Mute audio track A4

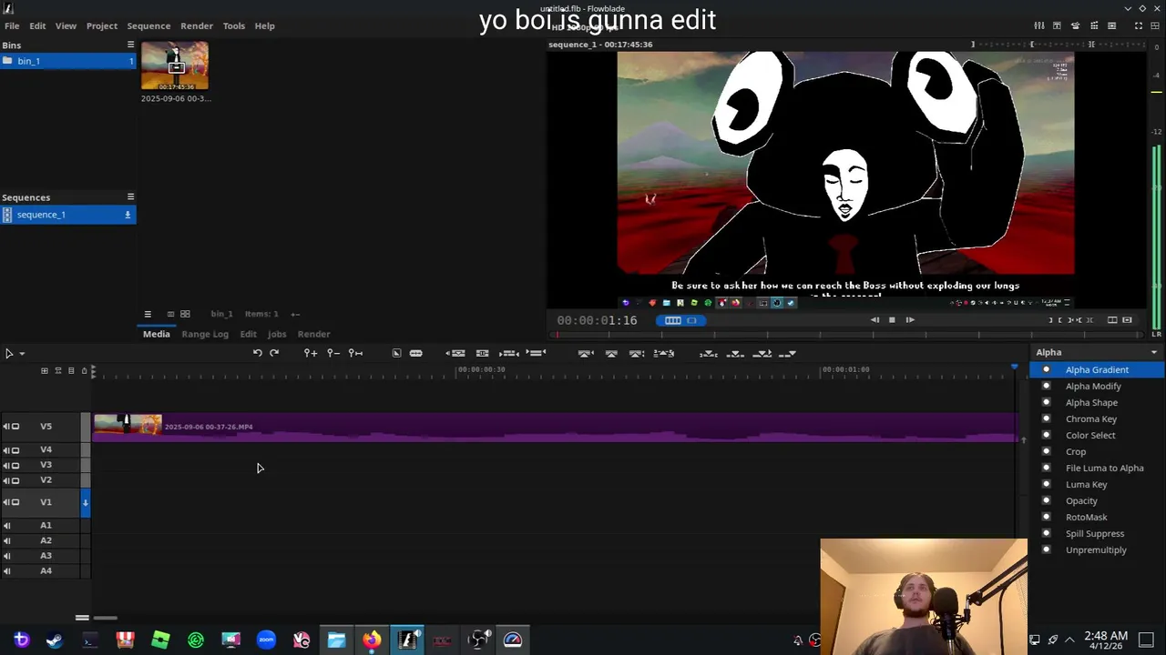[6, 571]
